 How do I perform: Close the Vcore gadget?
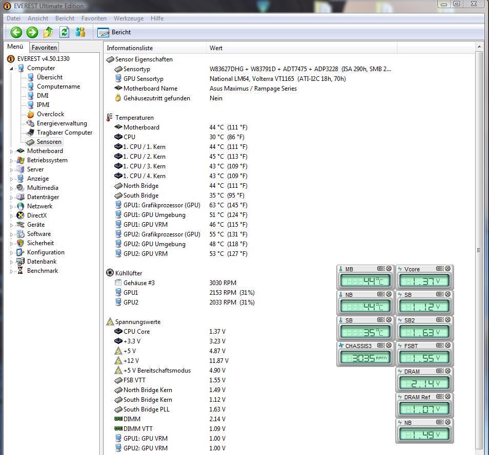tap(448, 269)
